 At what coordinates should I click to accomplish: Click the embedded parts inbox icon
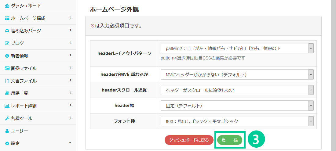click(x=7, y=31)
